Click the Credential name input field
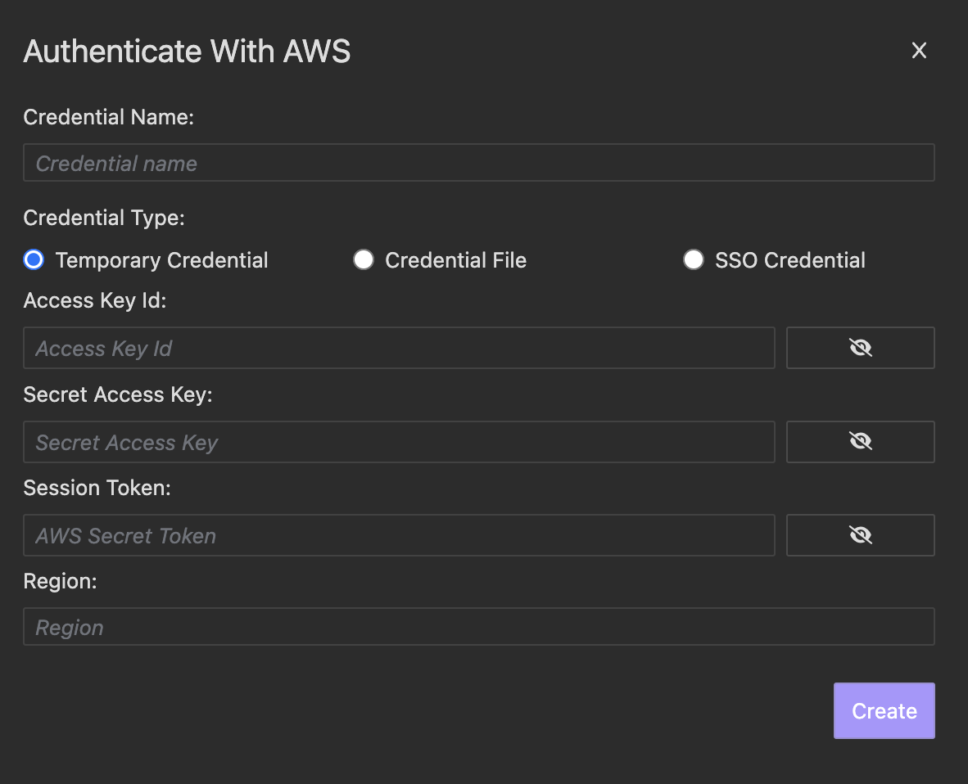Screen dimensions: 968x784 tap(478, 163)
